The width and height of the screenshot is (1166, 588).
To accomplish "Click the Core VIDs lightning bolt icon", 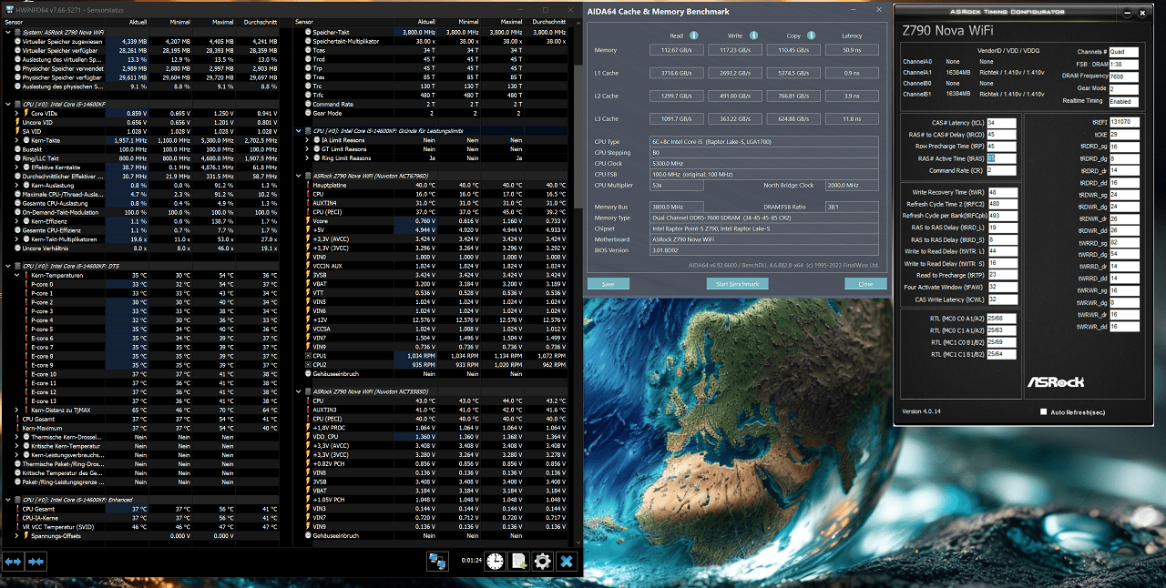I will pyautogui.click(x=26, y=113).
